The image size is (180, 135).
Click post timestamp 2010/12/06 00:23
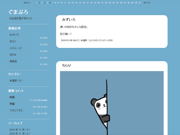(x=70, y=40)
